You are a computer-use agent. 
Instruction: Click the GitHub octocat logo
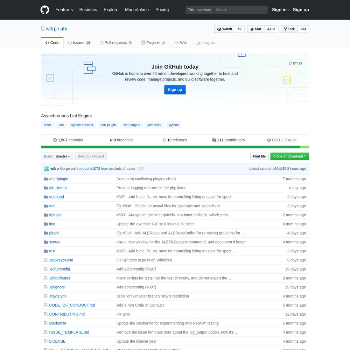(45, 10)
